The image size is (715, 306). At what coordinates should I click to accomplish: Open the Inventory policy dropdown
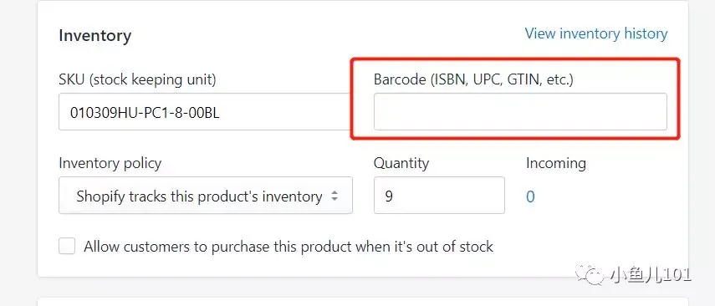206,195
